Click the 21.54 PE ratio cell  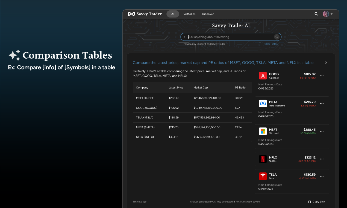pyautogui.click(x=239, y=127)
